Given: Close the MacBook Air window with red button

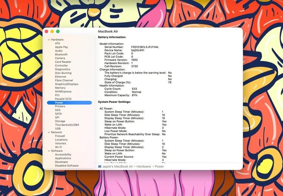Looking at the screenshot, I should click(x=46, y=31).
